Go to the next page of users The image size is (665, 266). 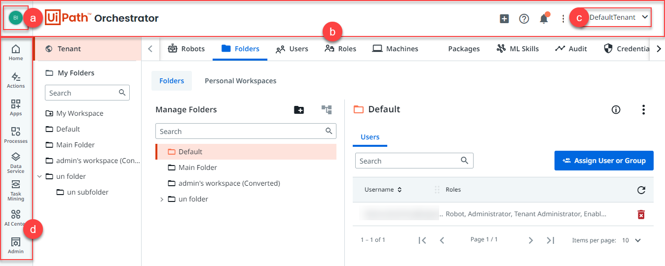click(531, 240)
